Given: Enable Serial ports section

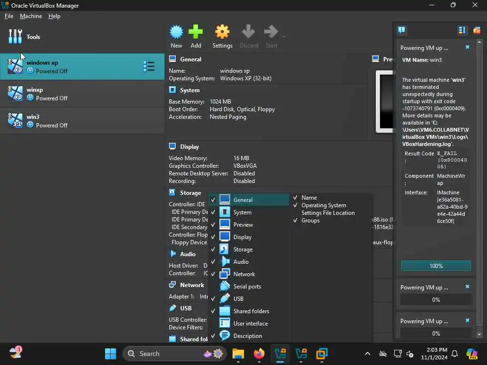Looking at the screenshot, I should click(249, 287).
